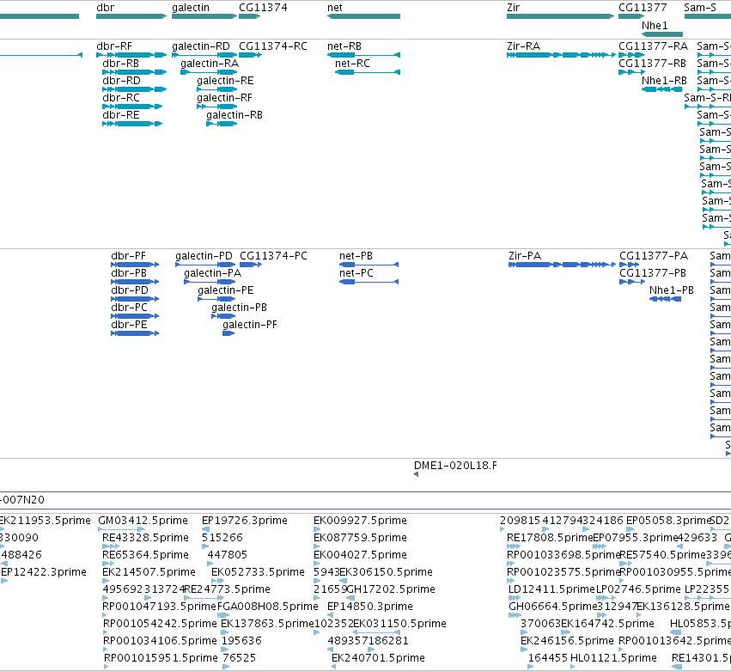Viewport: 731px width, 671px height.
Task: Open transcript CG11377-RA
Action: click(653, 46)
